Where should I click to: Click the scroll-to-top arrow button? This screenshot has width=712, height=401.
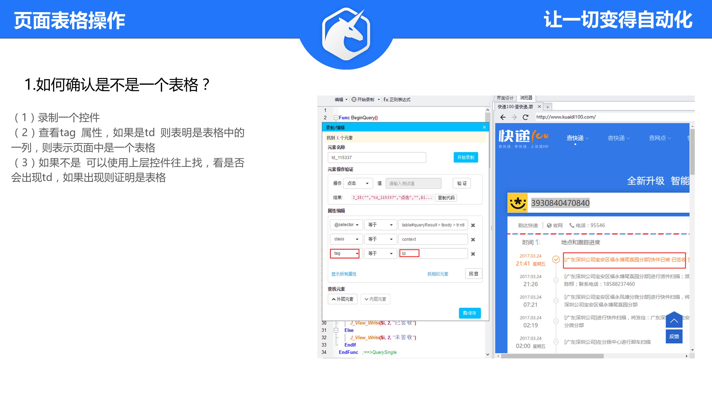pos(674,321)
